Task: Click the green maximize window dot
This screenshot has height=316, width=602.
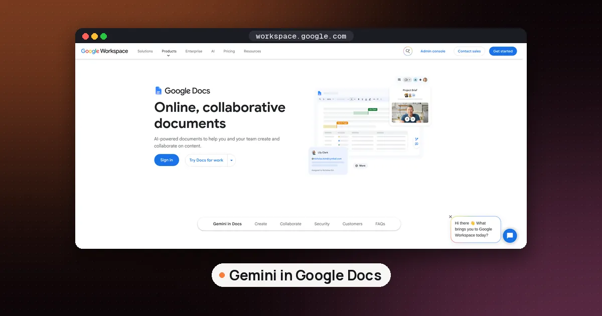Action: click(x=103, y=36)
